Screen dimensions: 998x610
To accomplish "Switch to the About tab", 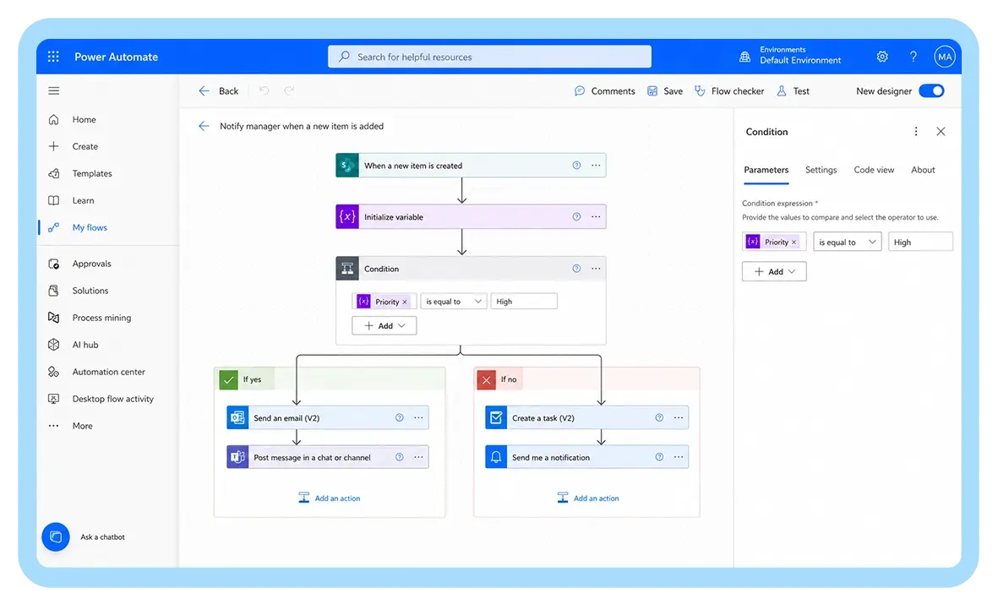I will pos(923,170).
